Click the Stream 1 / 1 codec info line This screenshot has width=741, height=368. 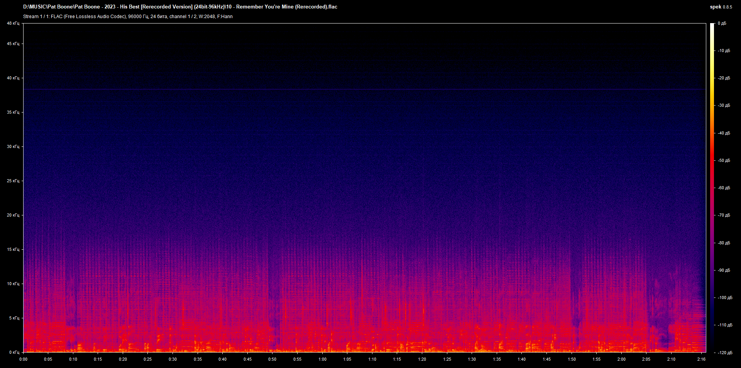[128, 17]
